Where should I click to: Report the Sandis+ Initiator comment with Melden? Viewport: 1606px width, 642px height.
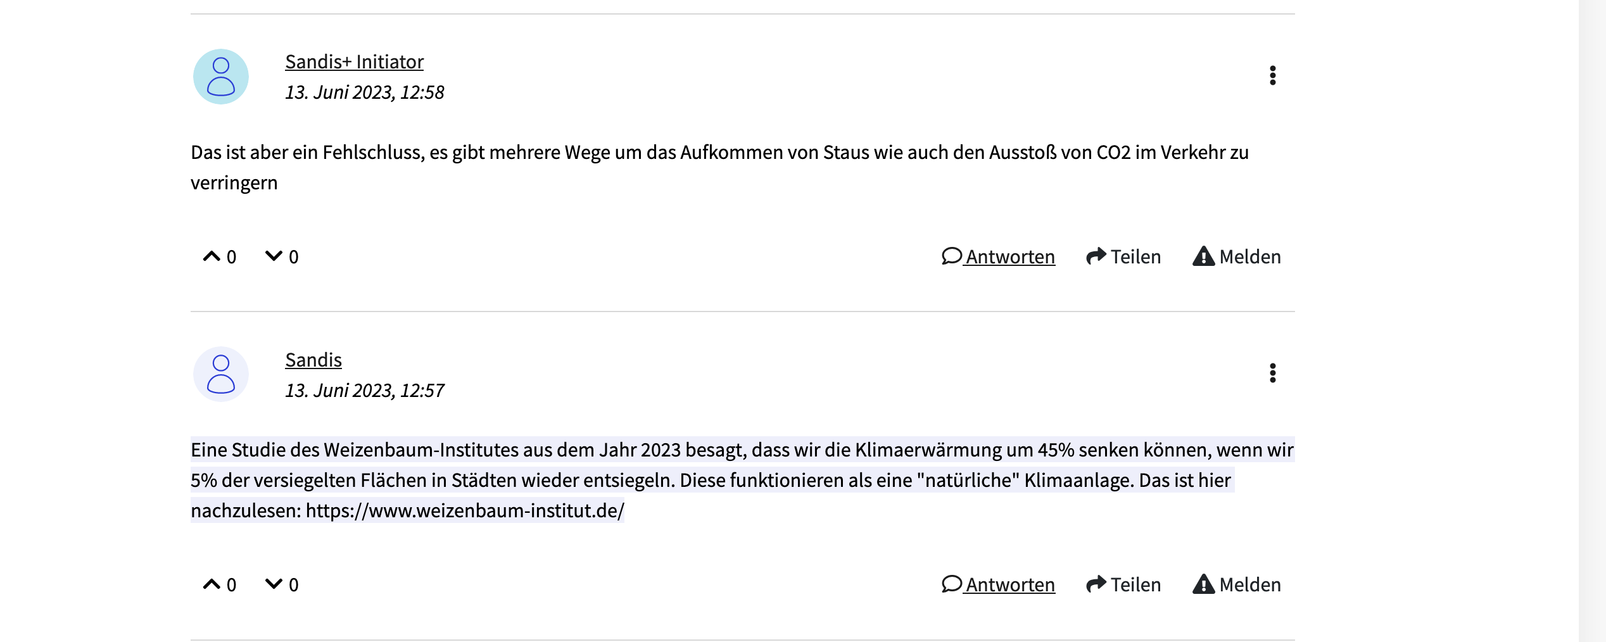tap(1236, 256)
